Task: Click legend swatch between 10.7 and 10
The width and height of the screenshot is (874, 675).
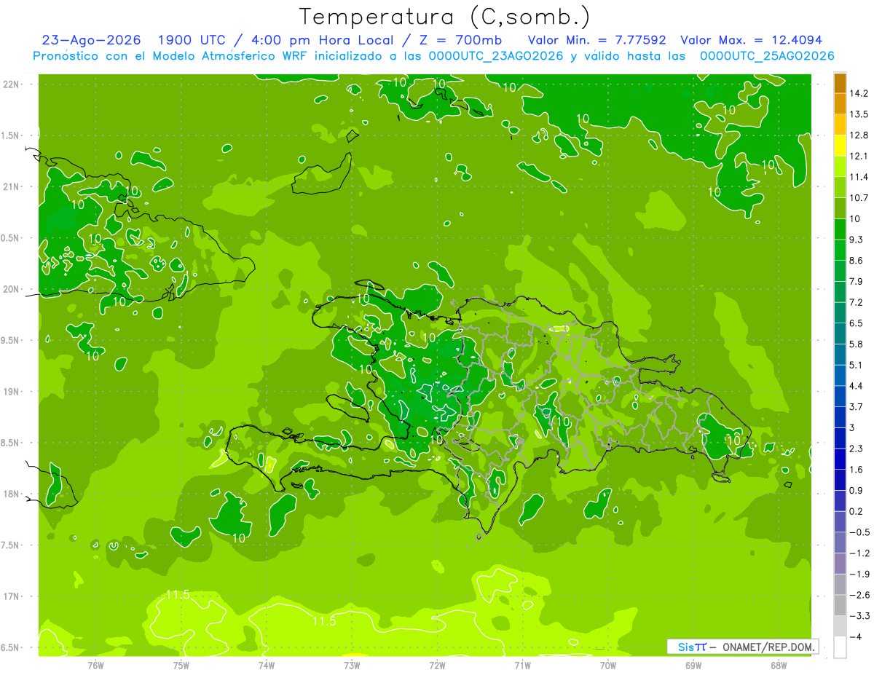Action: [x=840, y=208]
